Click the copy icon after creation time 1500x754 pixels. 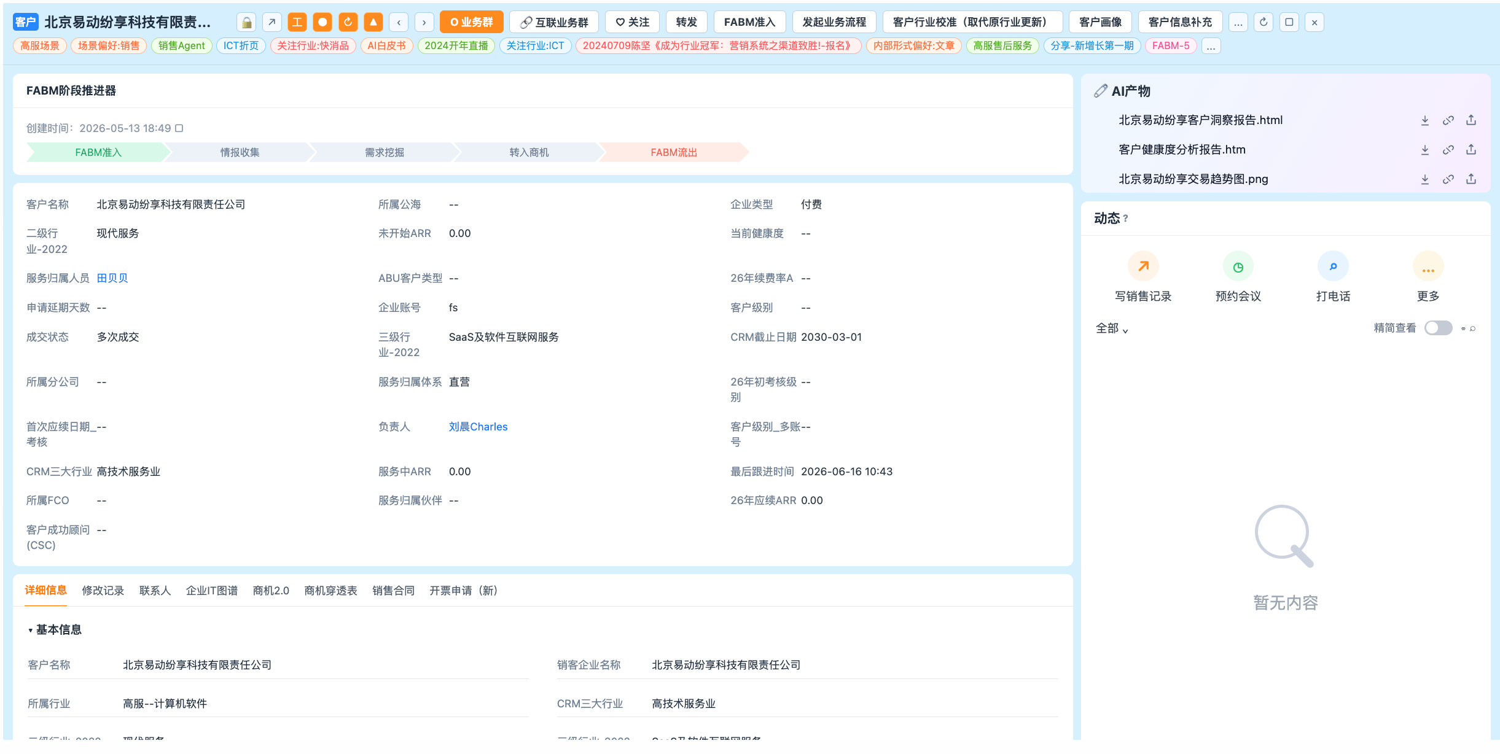179,128
